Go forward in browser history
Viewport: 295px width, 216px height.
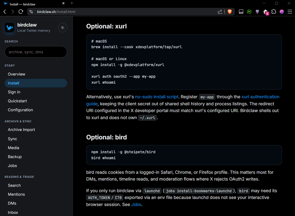(x=13, y=12)
